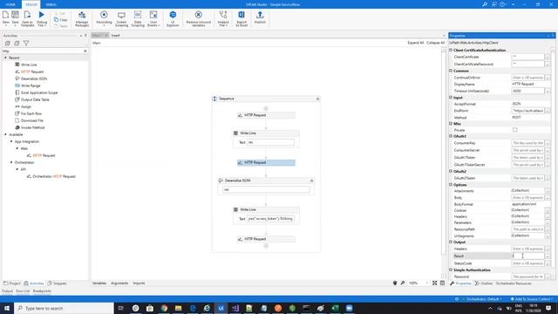The height and width of the screenshot is (314, 558).
Task: Open the EndPoint expression editor ellipsis button
Action: (x=548, y=111)
